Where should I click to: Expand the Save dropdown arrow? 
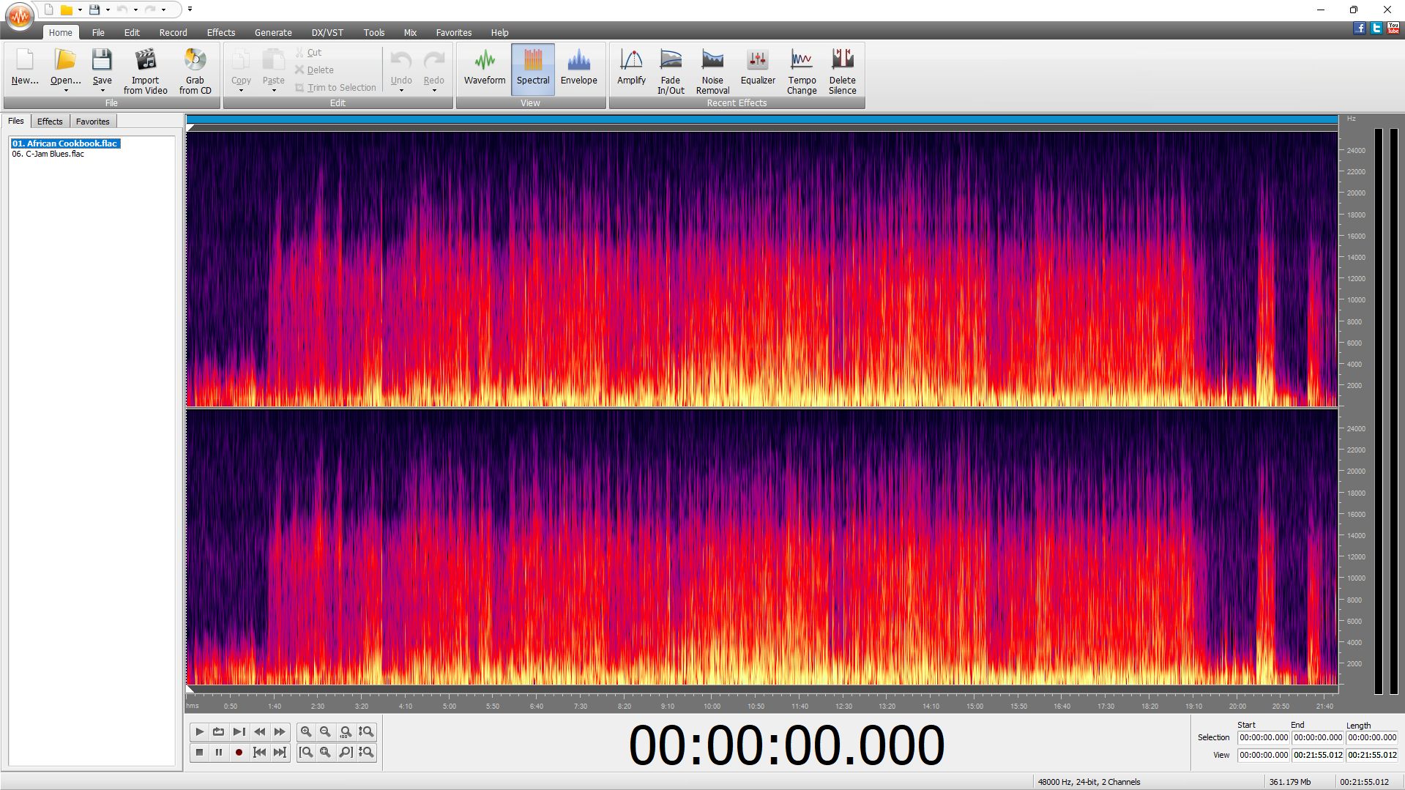(x=103, y=91)
